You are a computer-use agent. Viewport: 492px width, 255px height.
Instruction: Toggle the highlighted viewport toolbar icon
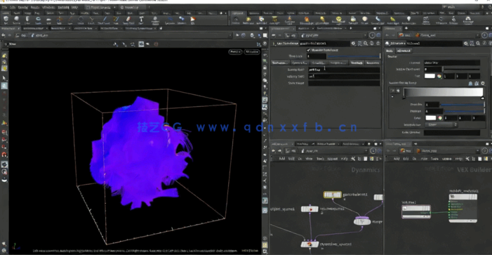(x=141, y=44)
